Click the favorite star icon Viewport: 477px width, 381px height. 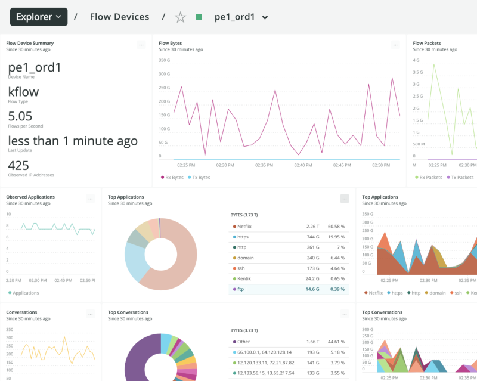tap(180, 17)
